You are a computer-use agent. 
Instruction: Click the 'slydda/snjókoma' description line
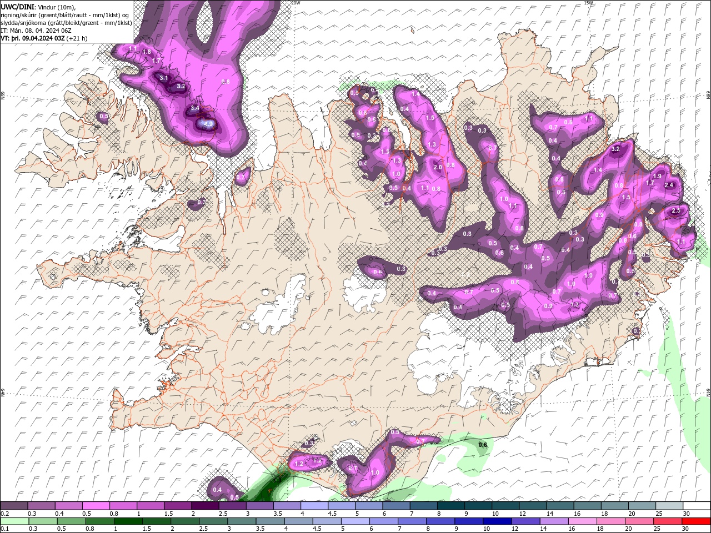[x=66, y=23]
